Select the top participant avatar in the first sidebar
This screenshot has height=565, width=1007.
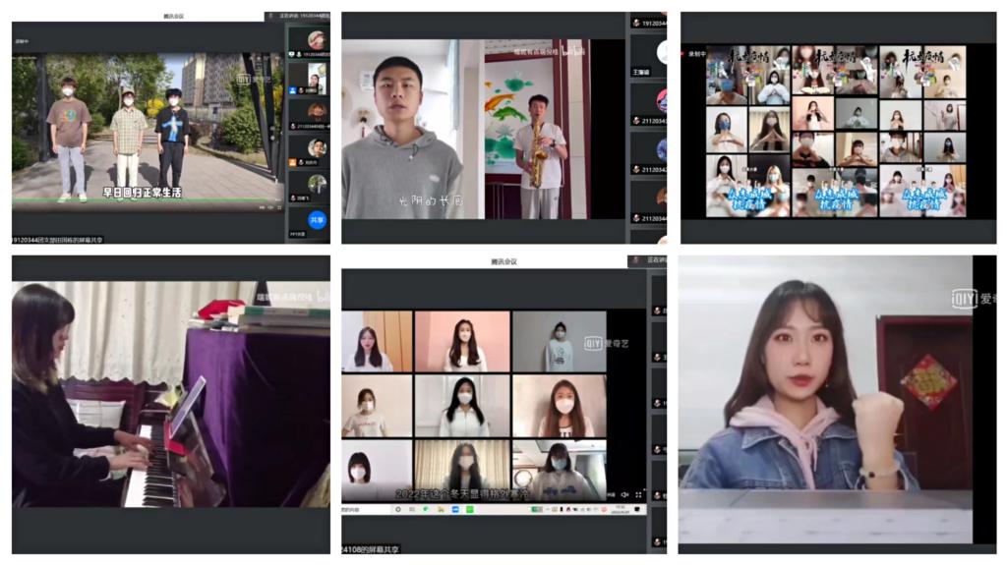pyautogui.click(x=316, y=40)
